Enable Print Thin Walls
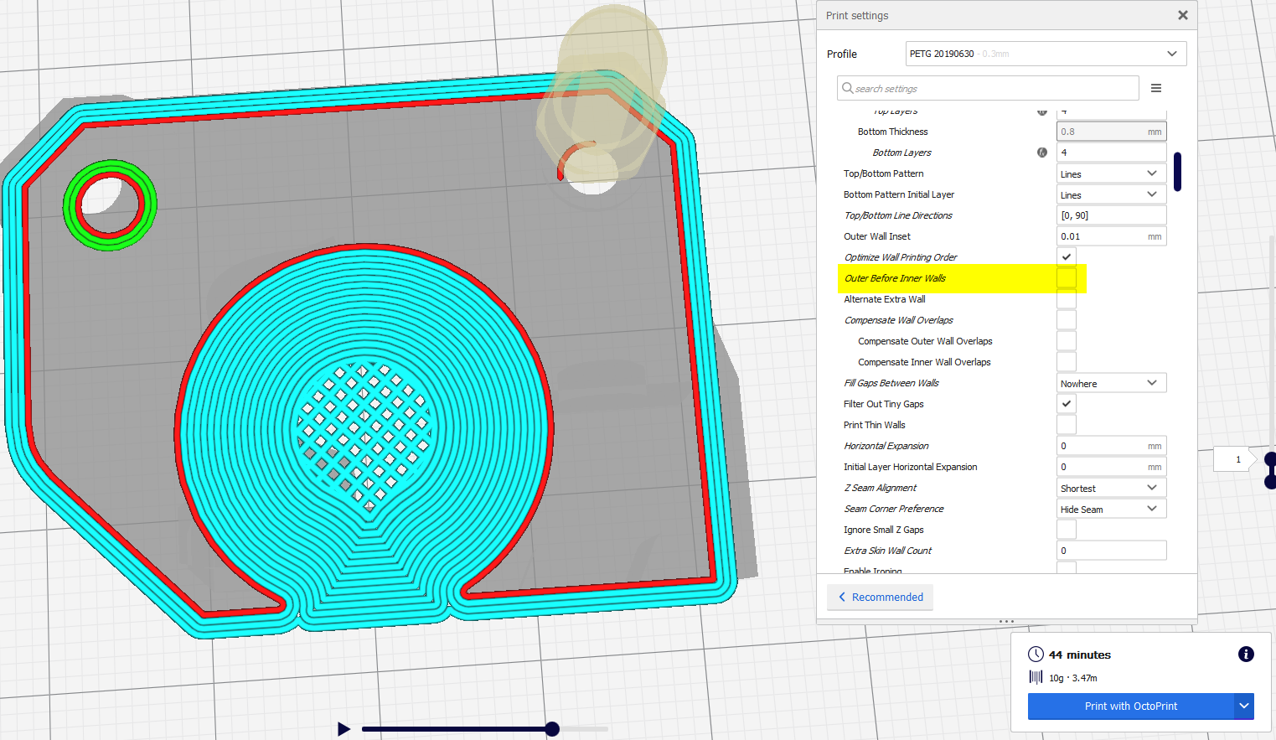 [x=1066, y=424]
